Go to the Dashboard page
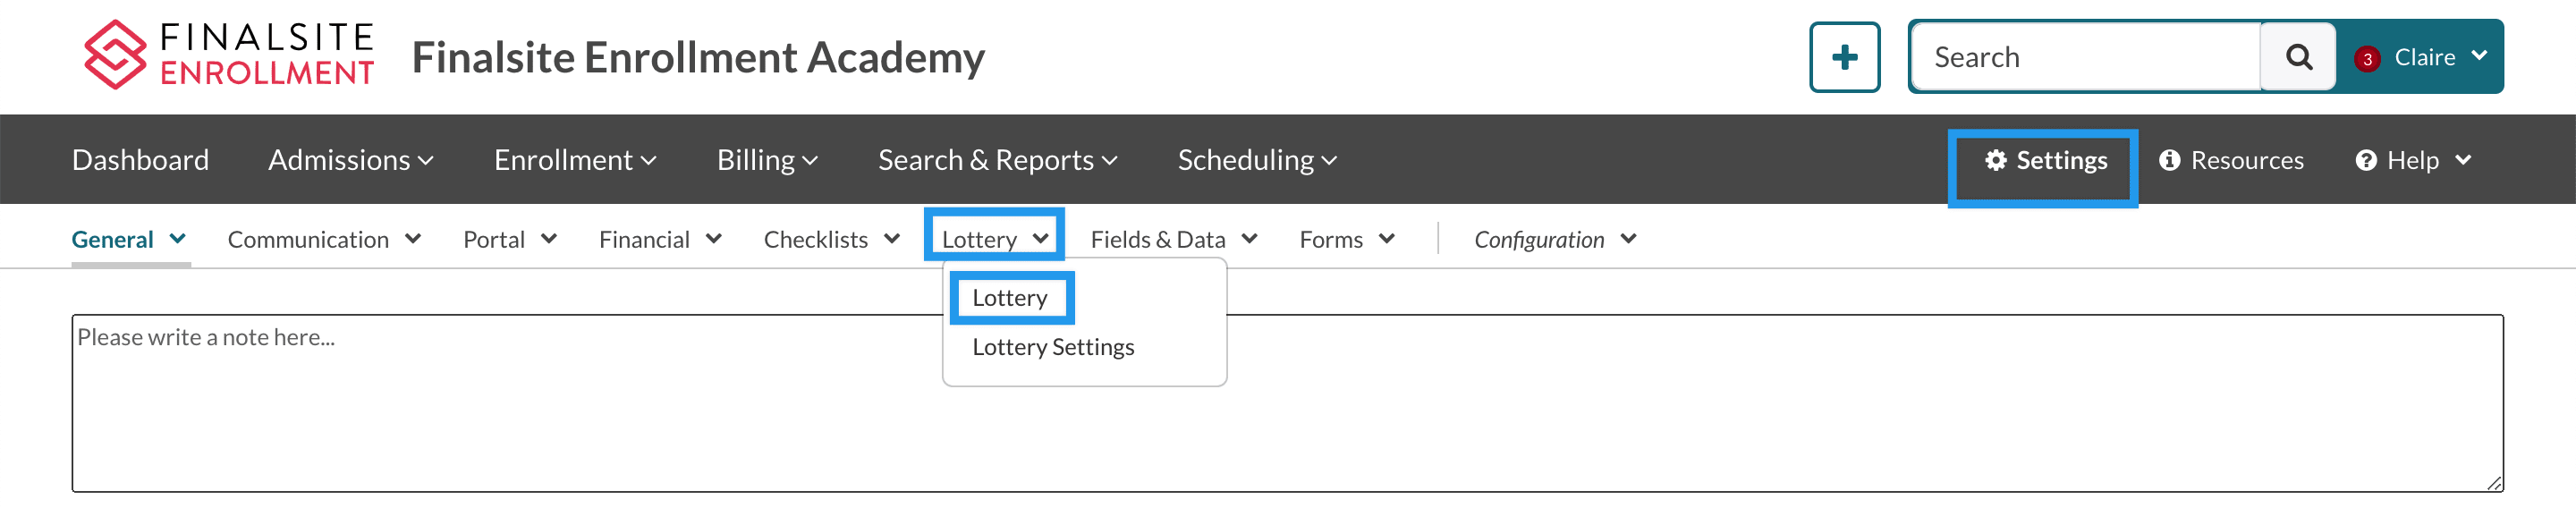 pos(140,160)
